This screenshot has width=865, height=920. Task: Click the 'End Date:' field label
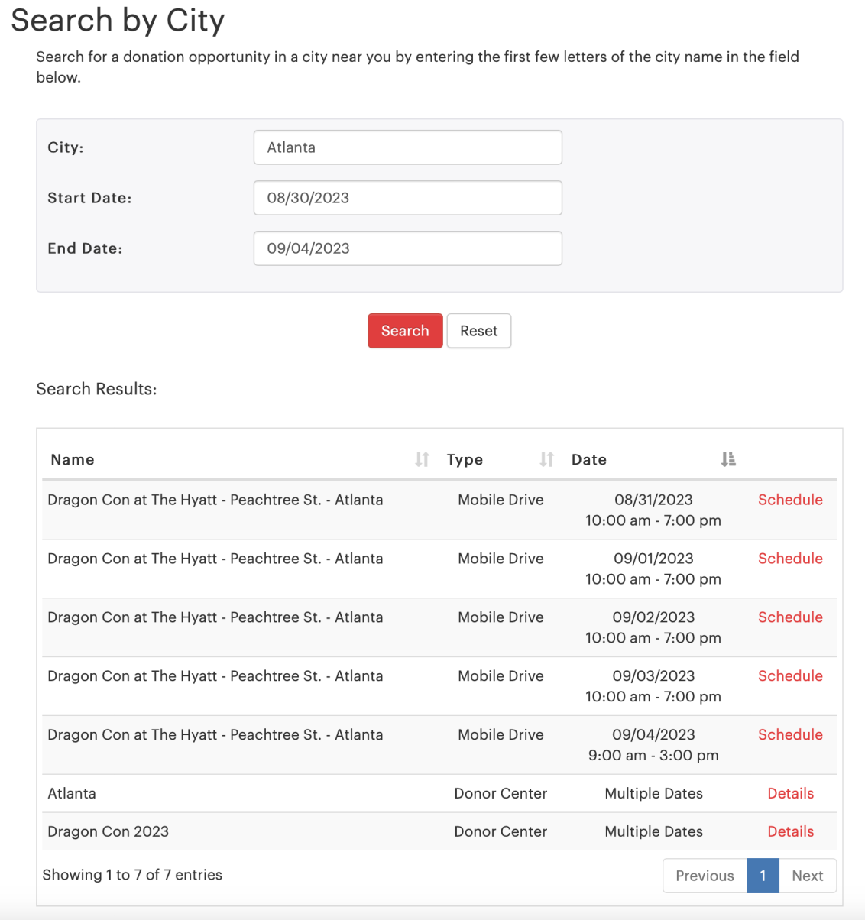85,248
